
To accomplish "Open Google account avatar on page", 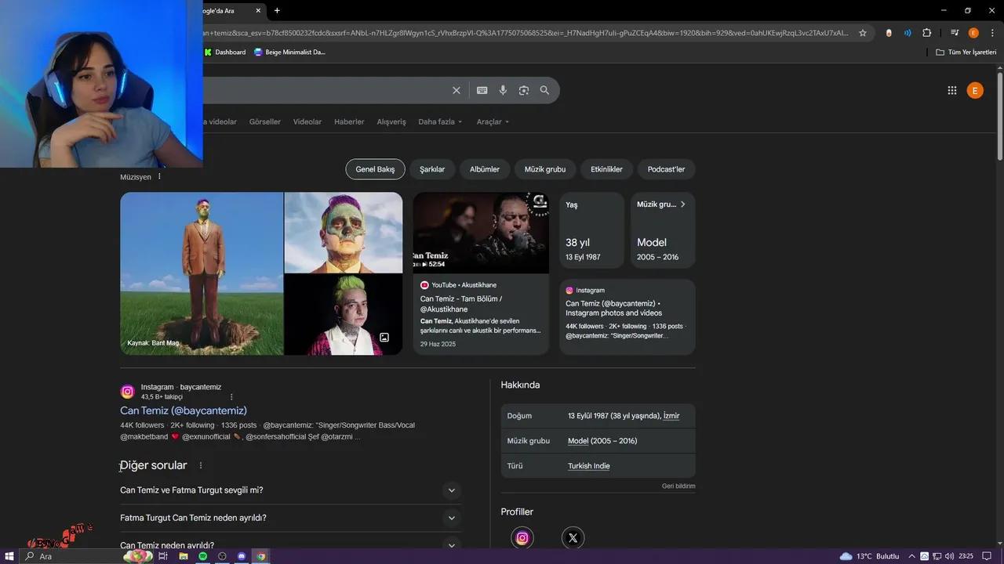I will click(975, 91).
